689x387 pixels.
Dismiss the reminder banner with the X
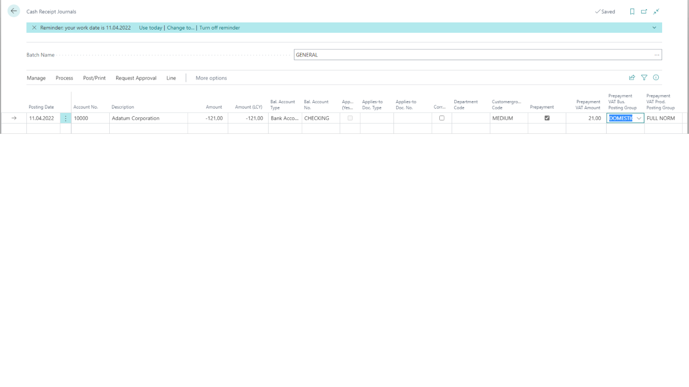tap(35, 27)
